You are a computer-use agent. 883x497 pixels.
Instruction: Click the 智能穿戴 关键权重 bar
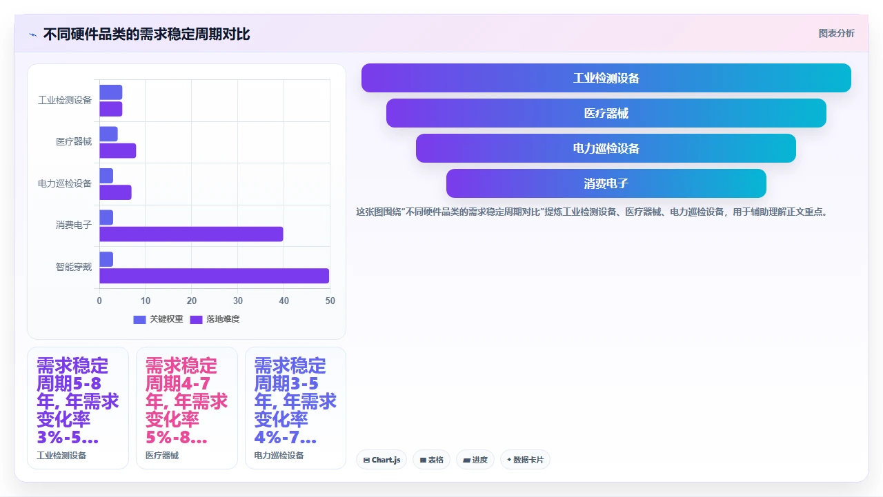pos(106,259)
